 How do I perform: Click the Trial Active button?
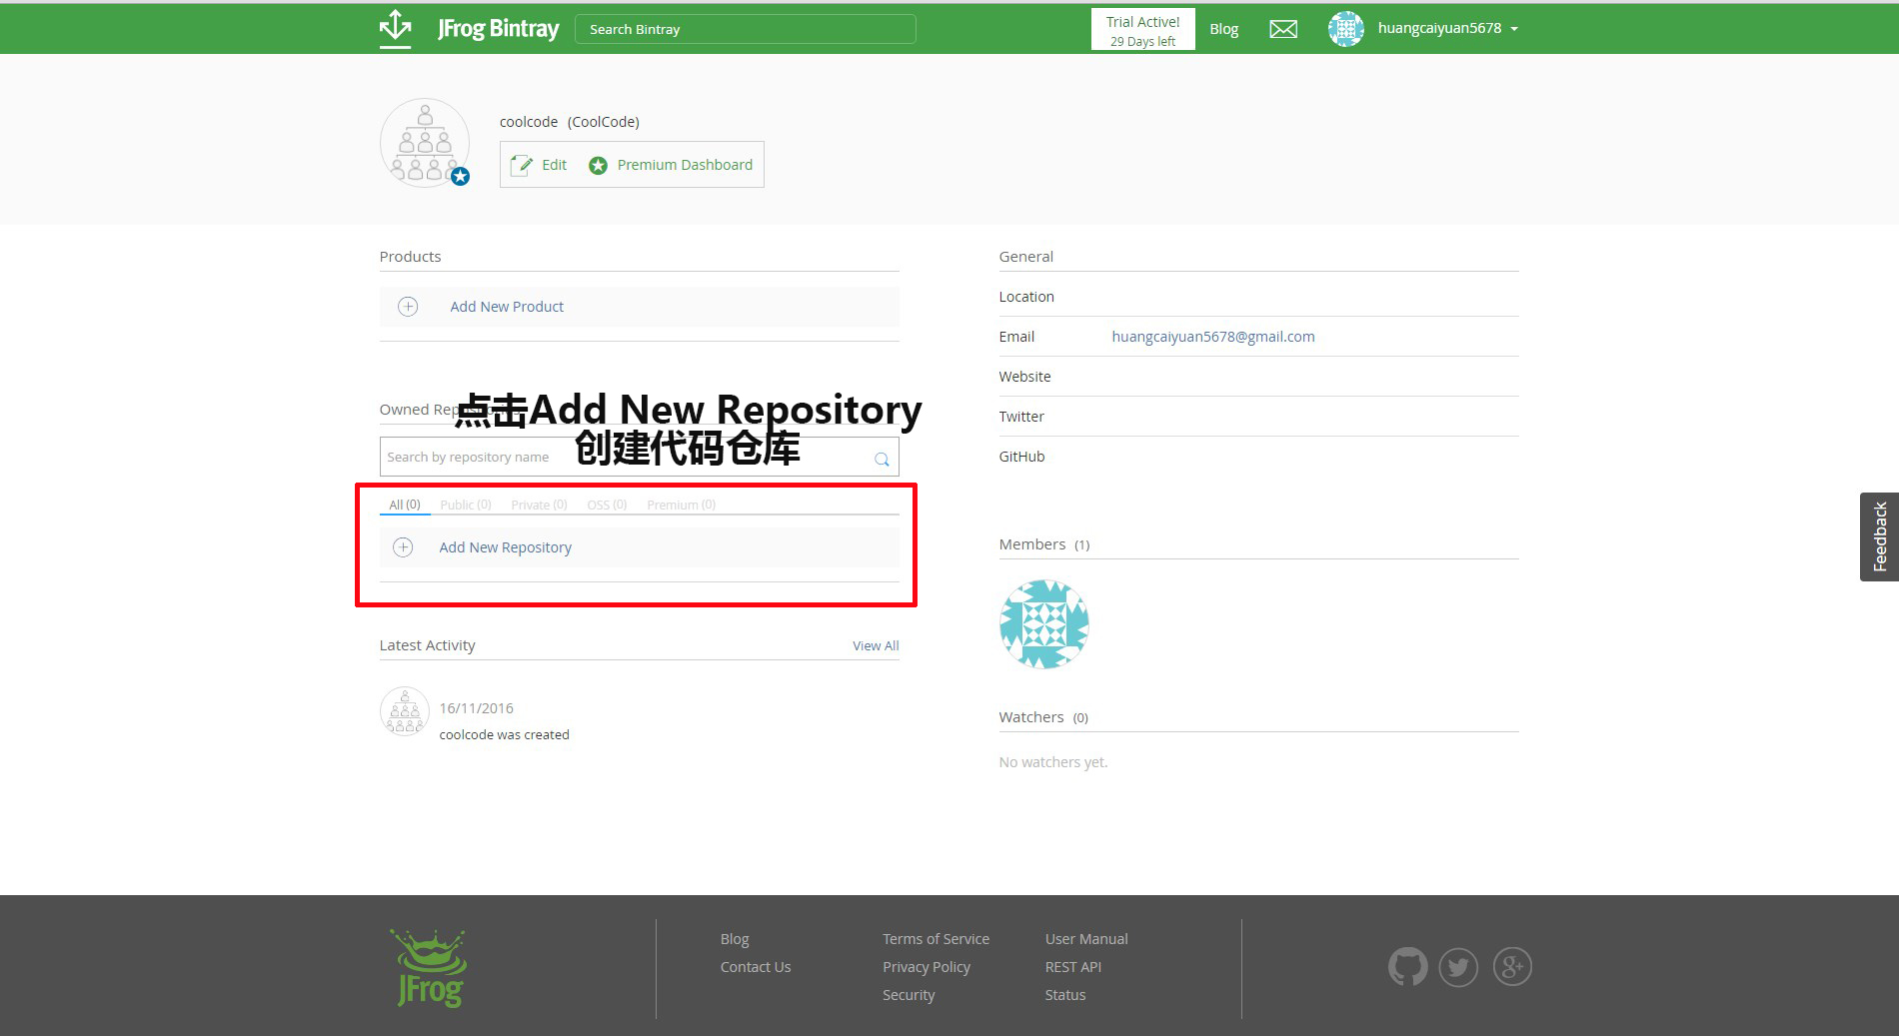[1142, 30]
